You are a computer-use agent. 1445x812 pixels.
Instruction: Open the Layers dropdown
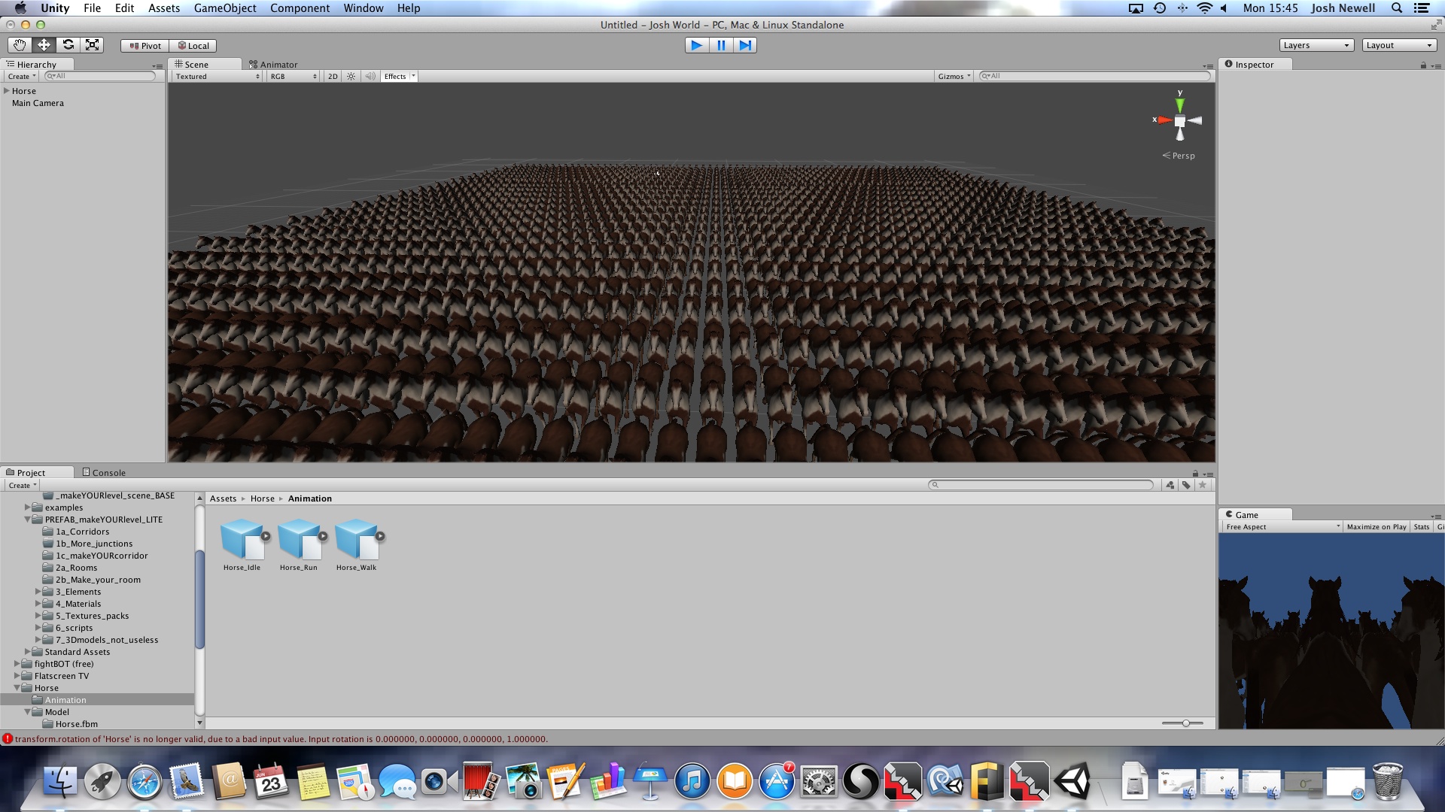pyautogui.click(x=1316, y=45)
